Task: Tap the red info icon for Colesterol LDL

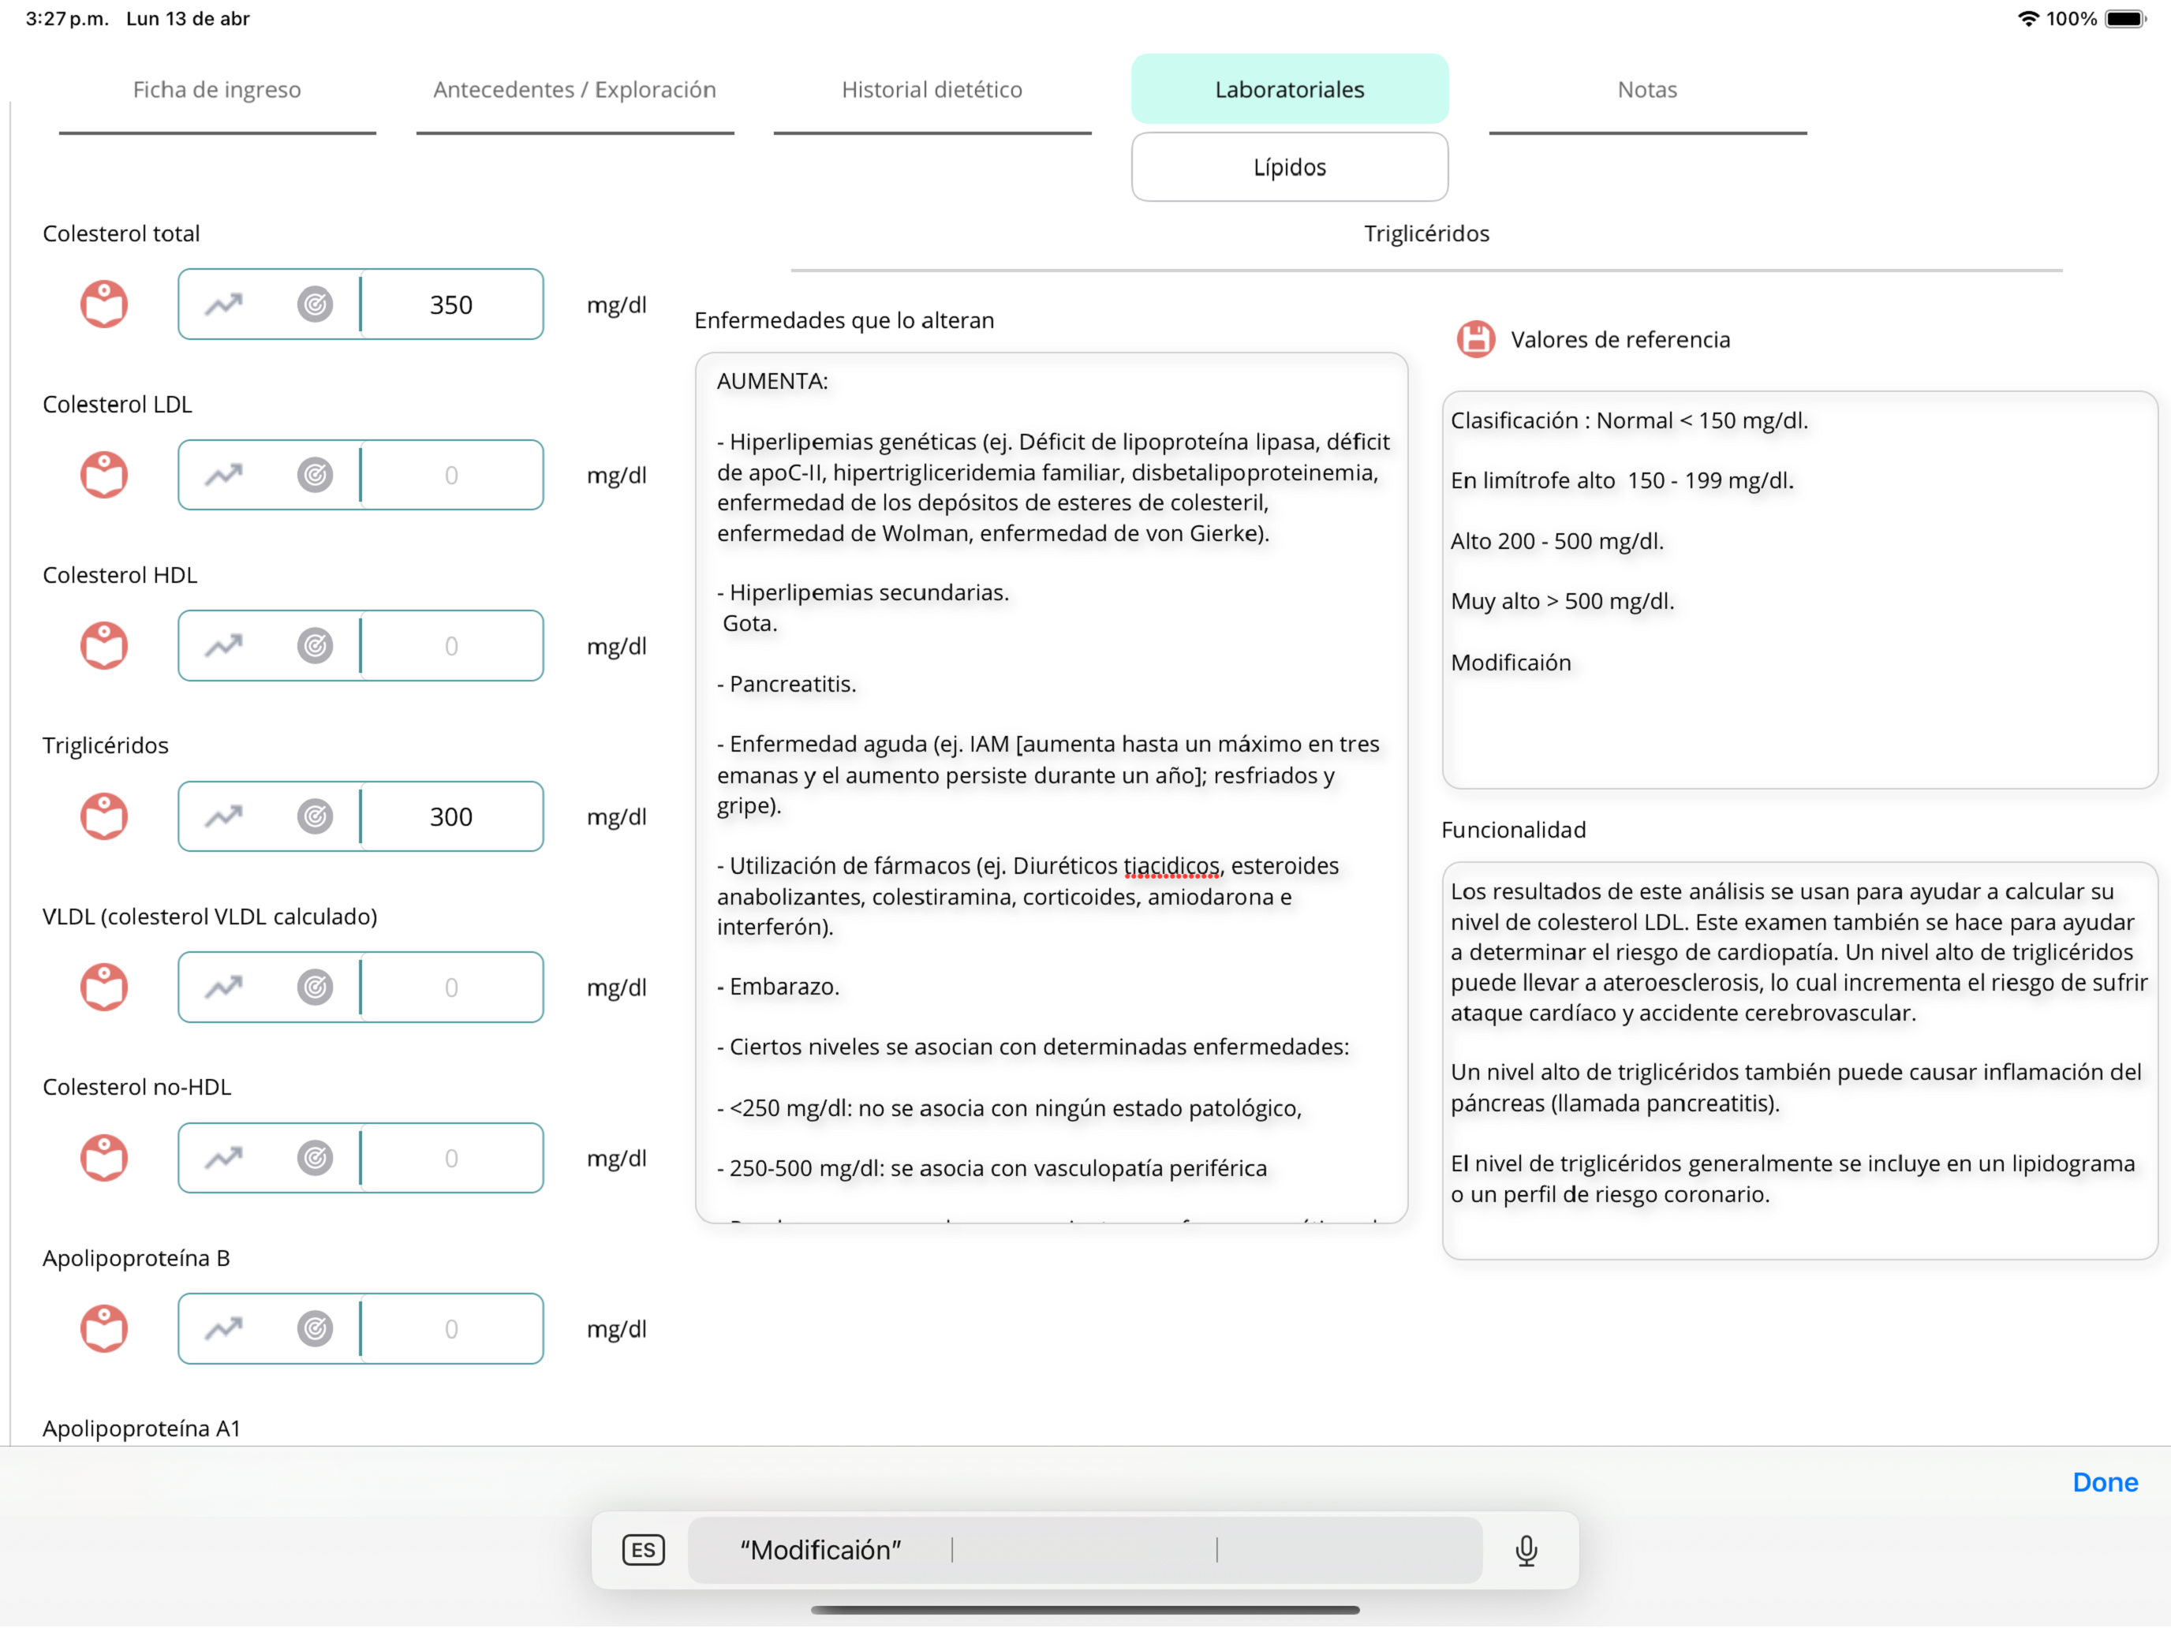Action: (104, 475)
